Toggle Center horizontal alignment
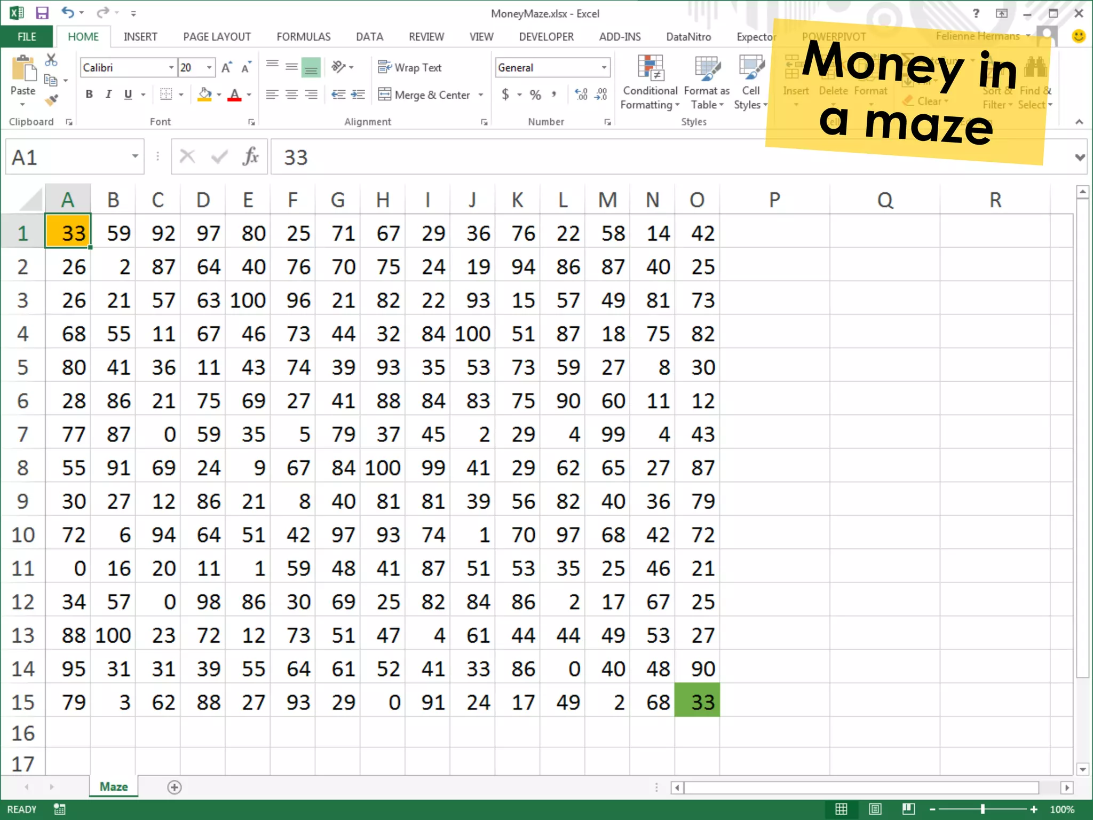 291,95
